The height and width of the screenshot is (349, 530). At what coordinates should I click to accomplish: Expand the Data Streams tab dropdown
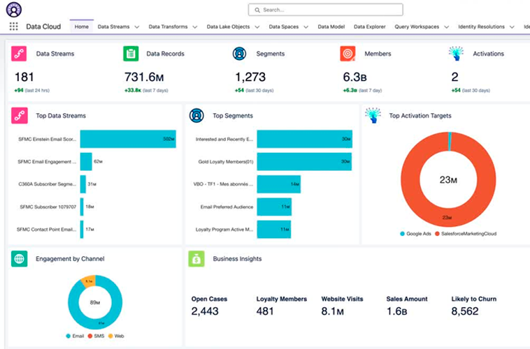click(136, 27)
